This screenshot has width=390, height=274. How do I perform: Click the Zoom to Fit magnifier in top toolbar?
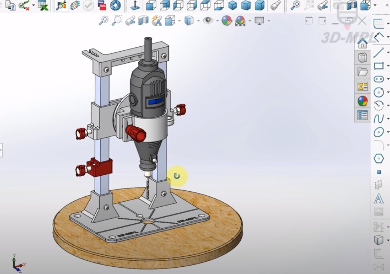point(295,6)
